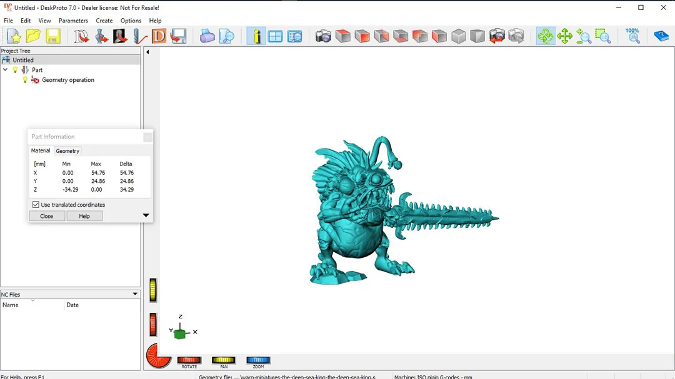Print using the printer icon
Viewport: 675px width, 379px height.
click(x=207, y=36)
